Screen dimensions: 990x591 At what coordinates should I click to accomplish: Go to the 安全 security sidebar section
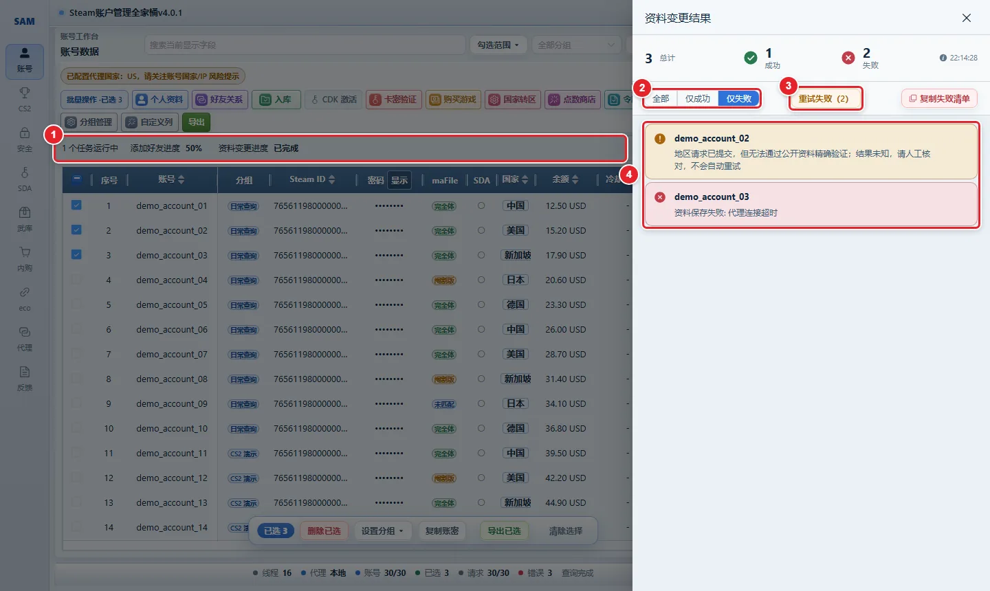coord(25,139)
